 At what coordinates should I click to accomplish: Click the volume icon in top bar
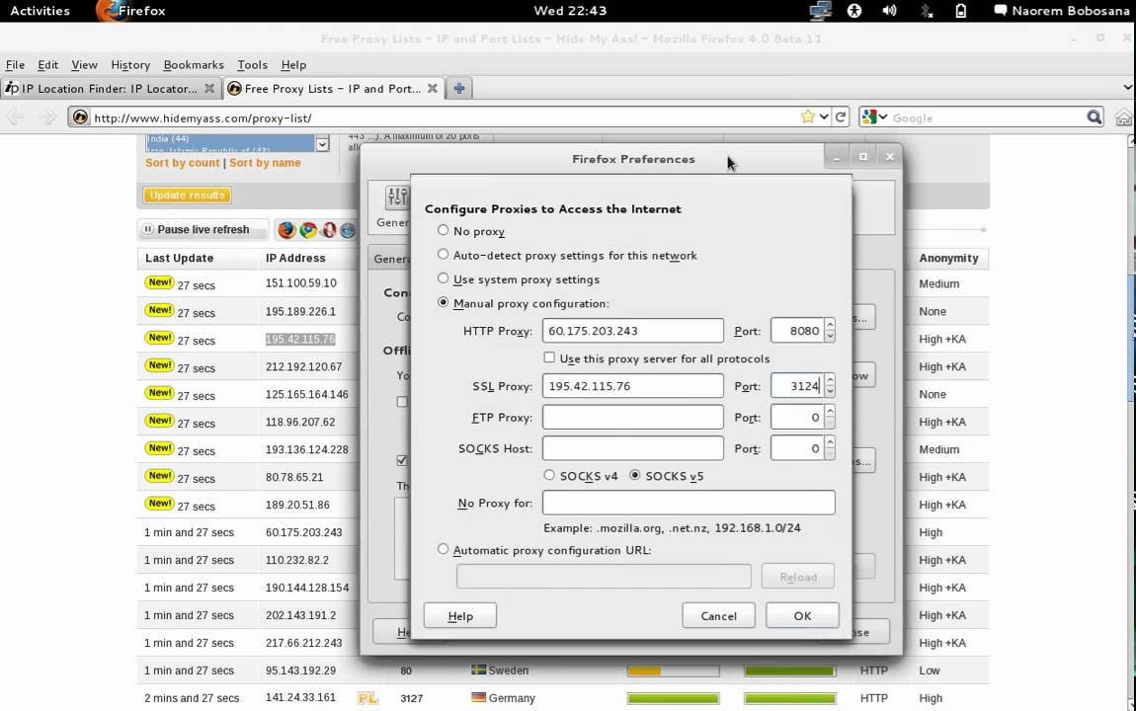pyautogui.click(x=889, y=11)
